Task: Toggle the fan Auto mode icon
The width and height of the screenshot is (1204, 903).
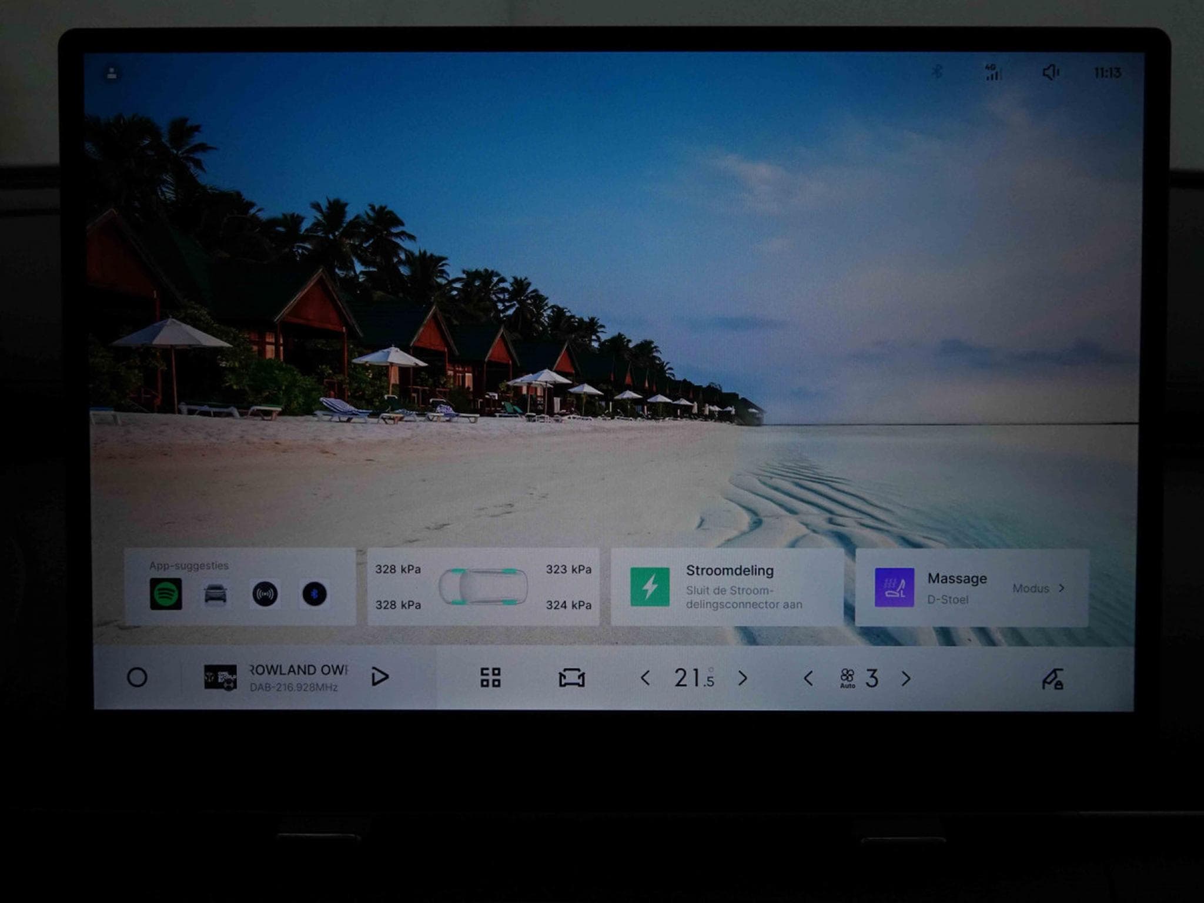Action: tap(847, 678)
